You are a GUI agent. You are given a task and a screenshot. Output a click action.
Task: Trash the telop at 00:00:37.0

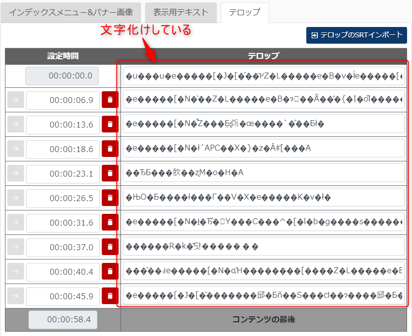tap(110, 247)
